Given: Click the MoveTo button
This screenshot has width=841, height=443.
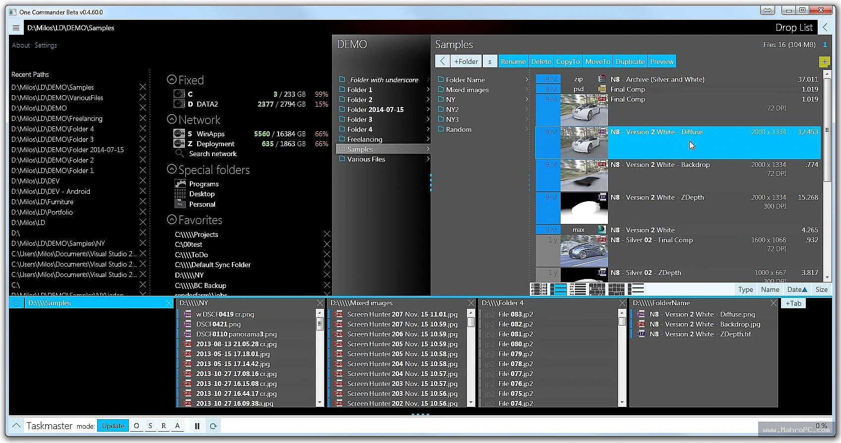Looking at the screenshot, I should (597, 61).
